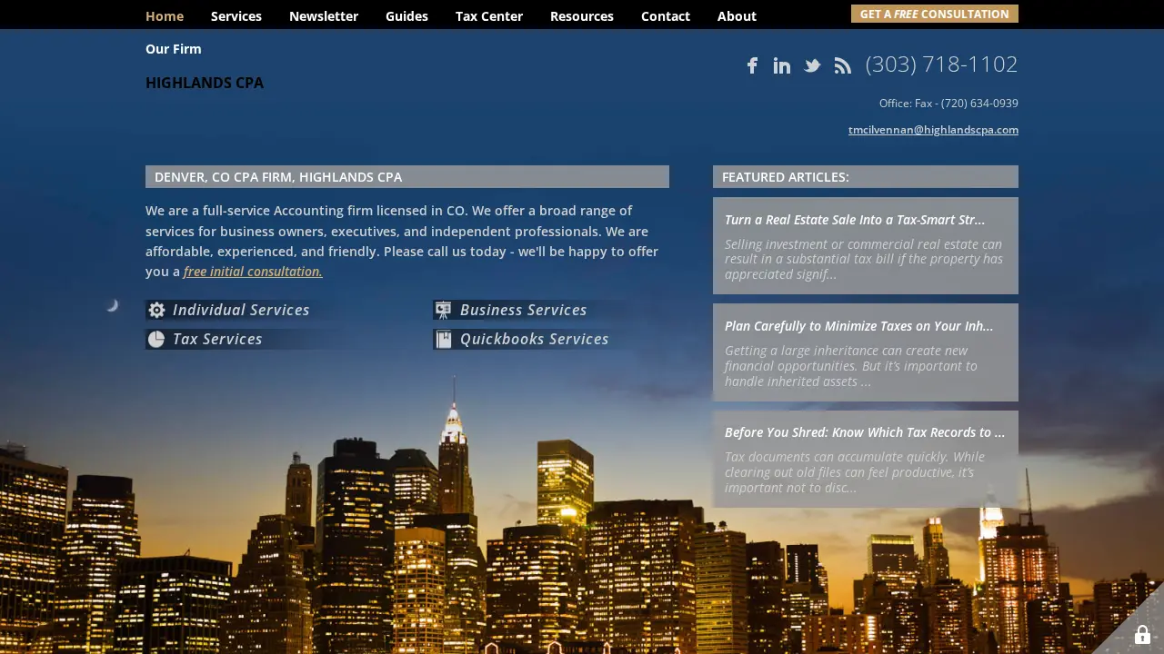1164x654 pixels.
Task: Call the phone number (303) 718-1102
Action: [941, 64]
